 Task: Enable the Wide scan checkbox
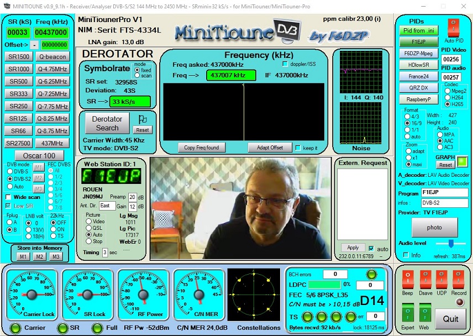coord(9,197)
